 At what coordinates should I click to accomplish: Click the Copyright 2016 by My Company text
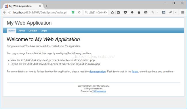tap(93, 86)
